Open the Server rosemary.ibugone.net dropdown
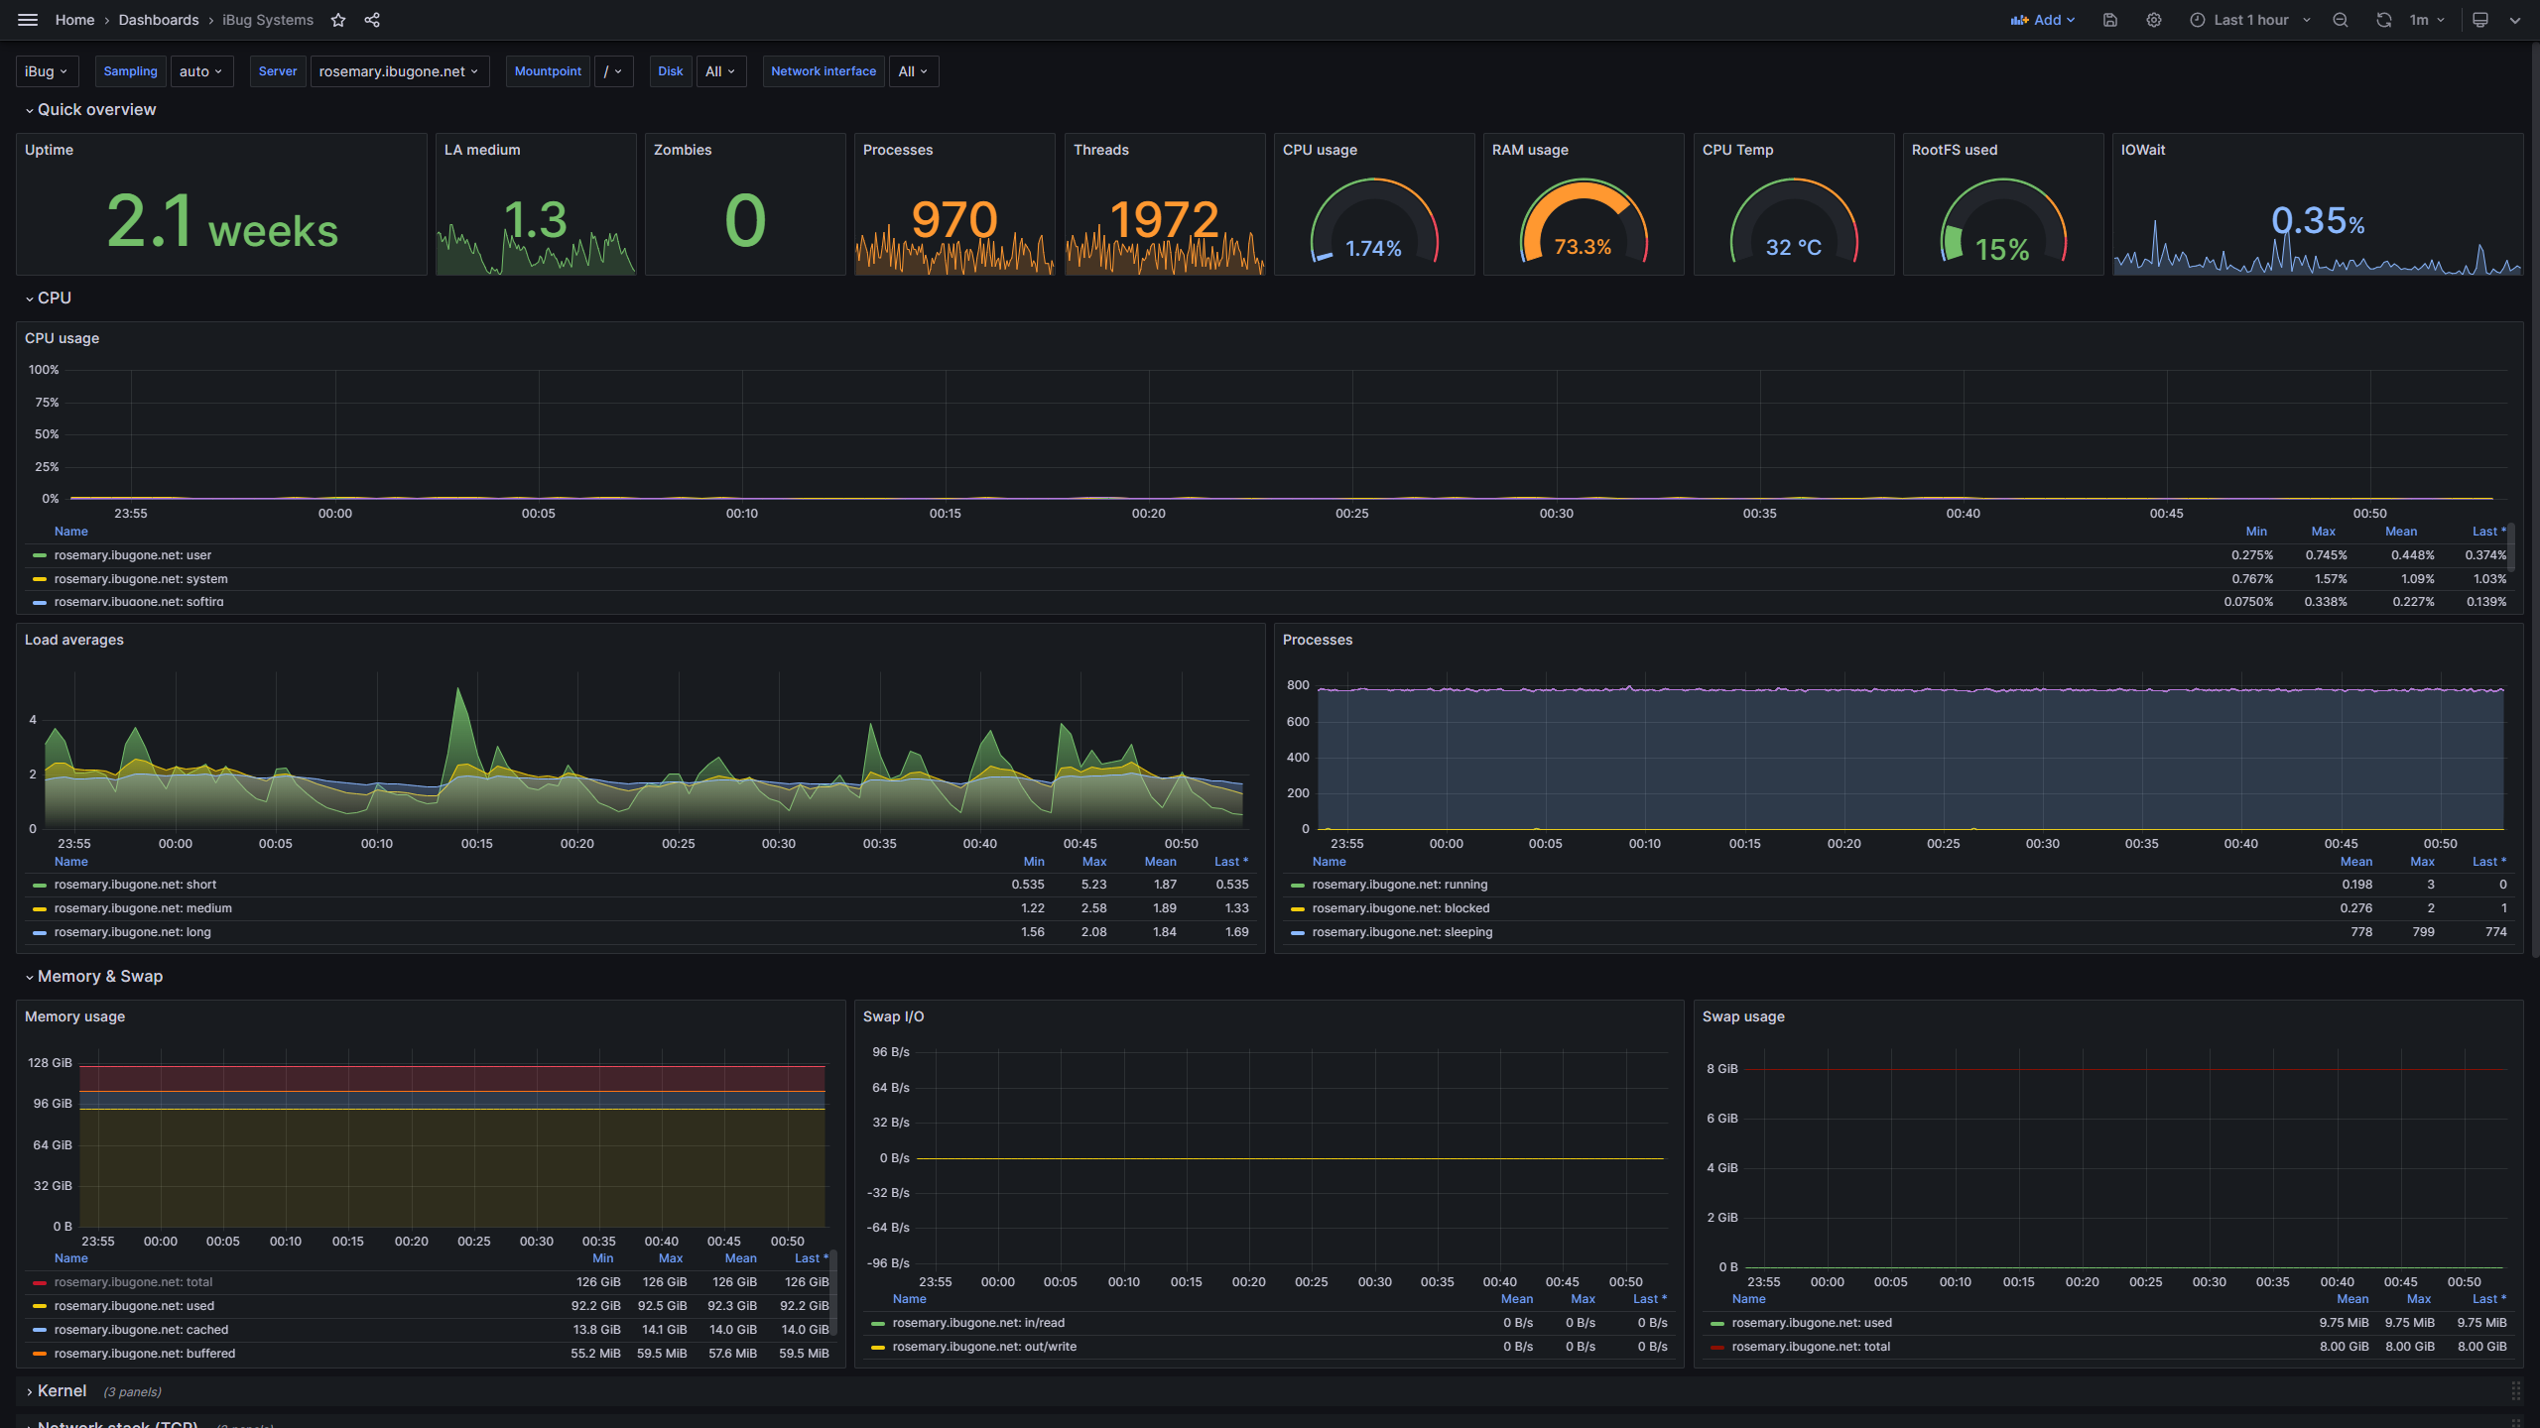The image size is (2540, 1428). [399, 71]
